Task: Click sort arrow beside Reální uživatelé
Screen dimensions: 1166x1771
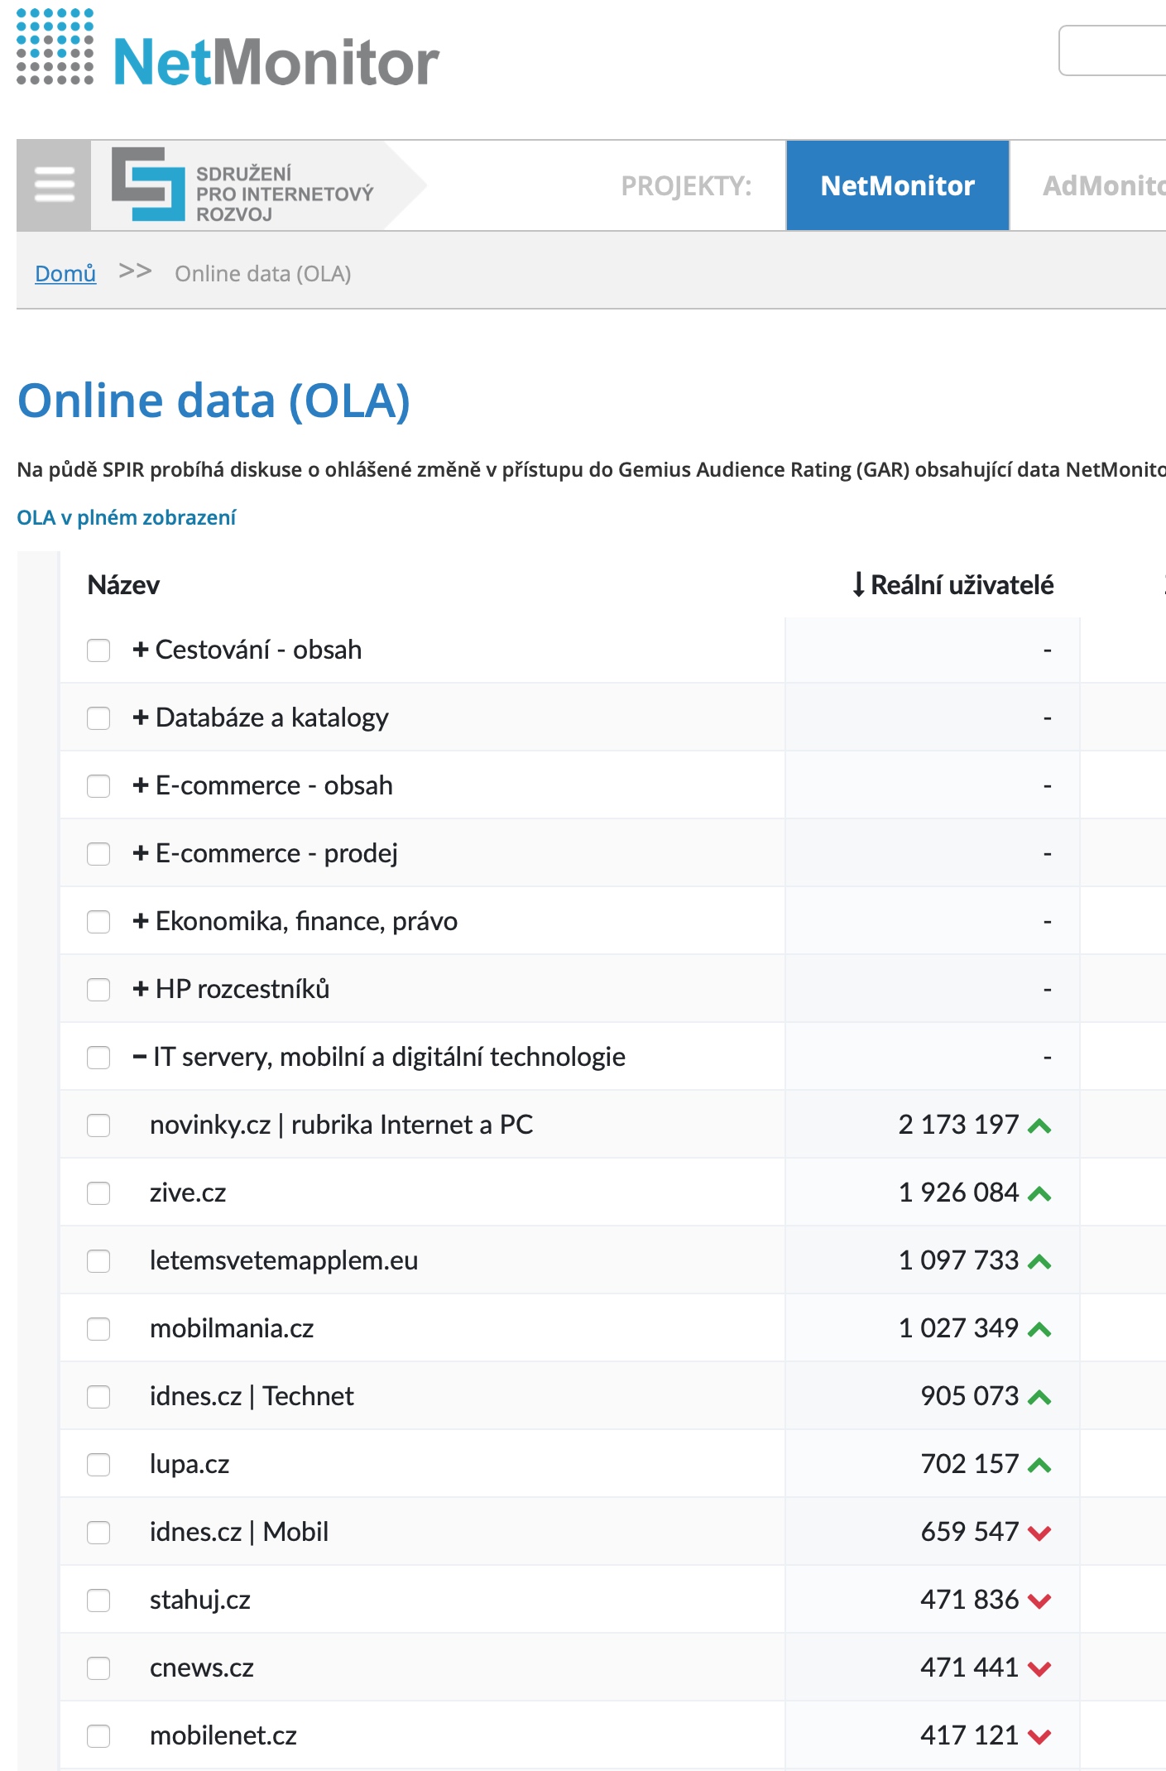Action: 858,584
